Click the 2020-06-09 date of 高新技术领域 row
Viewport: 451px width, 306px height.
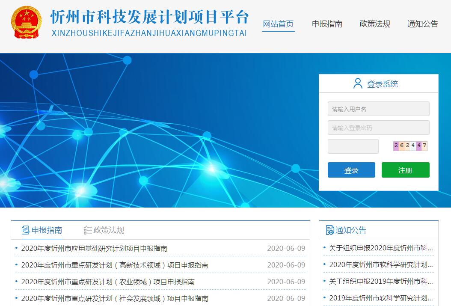tap(286, 265)
